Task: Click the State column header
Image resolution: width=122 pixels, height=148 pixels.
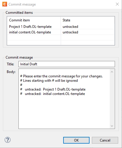Action: click(87, 20)
